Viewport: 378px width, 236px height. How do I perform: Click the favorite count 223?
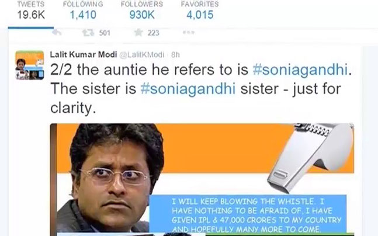(x=153, y=33)
